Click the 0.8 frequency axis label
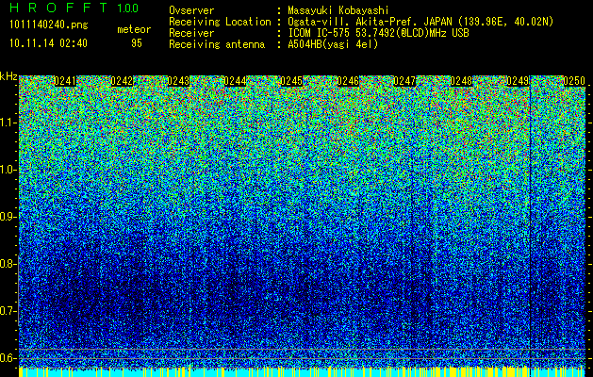593x377 pixels. pyautogui.click(x=8, y=264)
